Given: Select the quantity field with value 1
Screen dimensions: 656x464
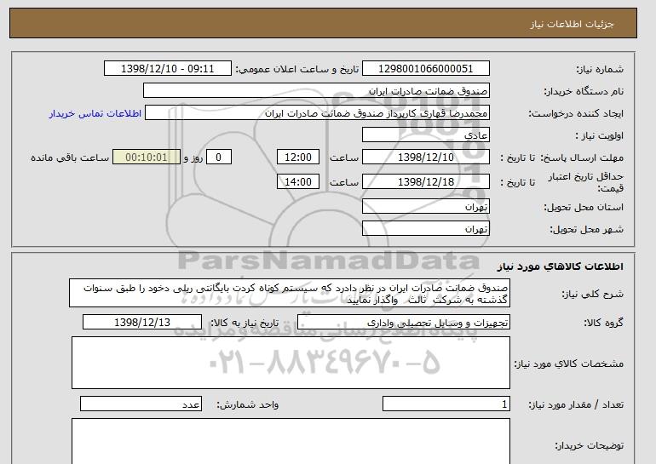Looking at the screenshot, I should (446, 404).
